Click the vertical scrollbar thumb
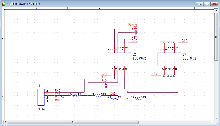 coord(216,37)
